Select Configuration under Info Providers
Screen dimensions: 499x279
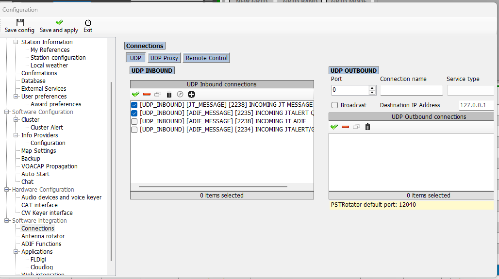[x=48, y=143]
